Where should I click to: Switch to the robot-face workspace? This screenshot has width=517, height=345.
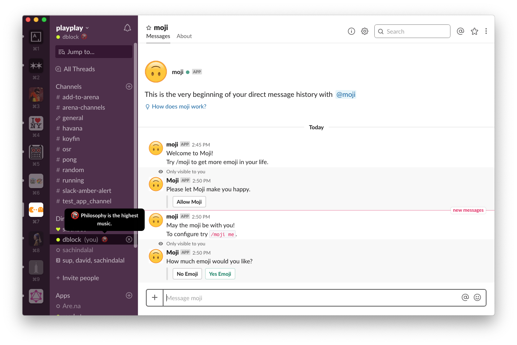[x=36, y=152]
